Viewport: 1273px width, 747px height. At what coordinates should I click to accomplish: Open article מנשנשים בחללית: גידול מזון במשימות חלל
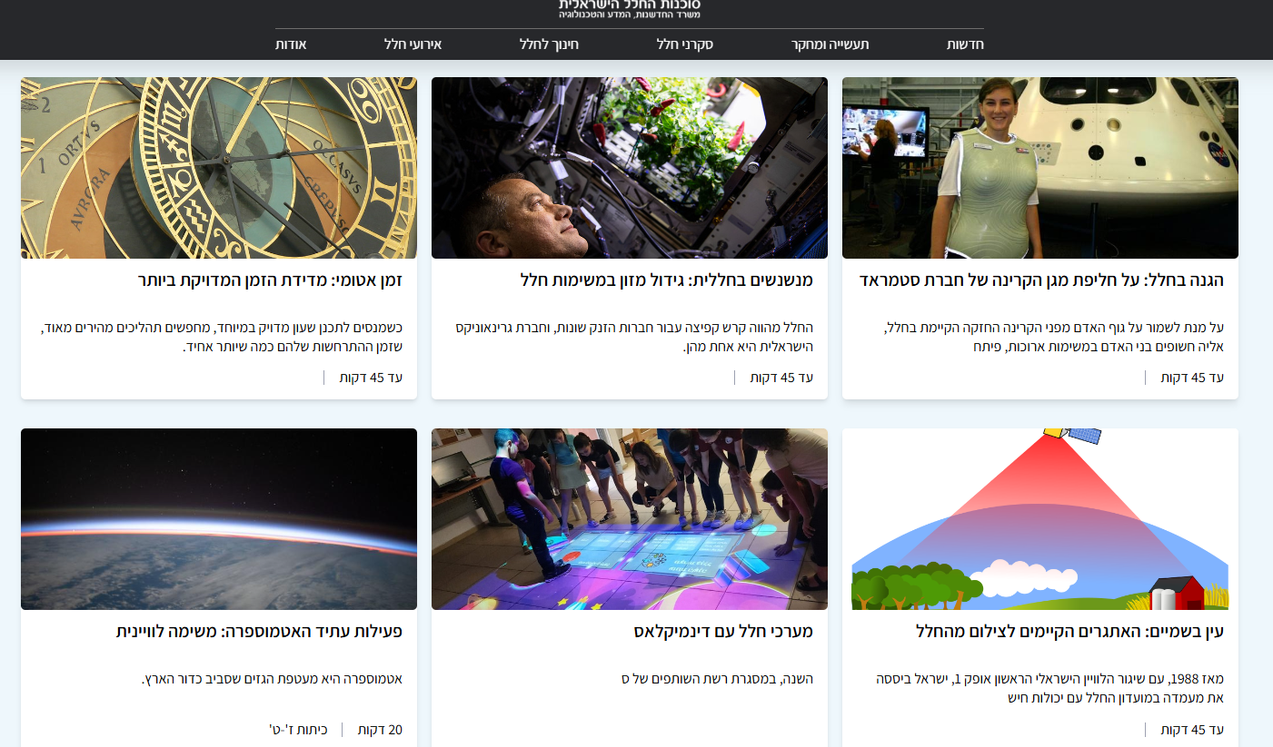pos(667,280)
